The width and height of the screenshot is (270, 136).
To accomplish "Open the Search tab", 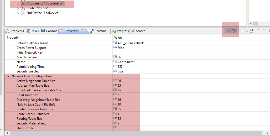I will click(x=138, y=31).
